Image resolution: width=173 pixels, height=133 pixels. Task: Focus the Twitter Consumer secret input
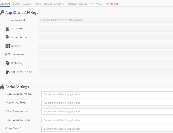point(107,120)
